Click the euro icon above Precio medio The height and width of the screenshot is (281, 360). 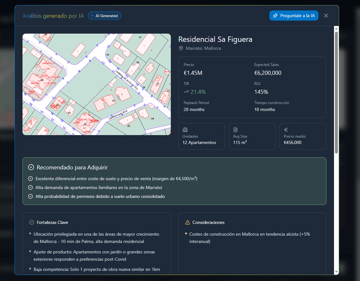tap(286, 130)
